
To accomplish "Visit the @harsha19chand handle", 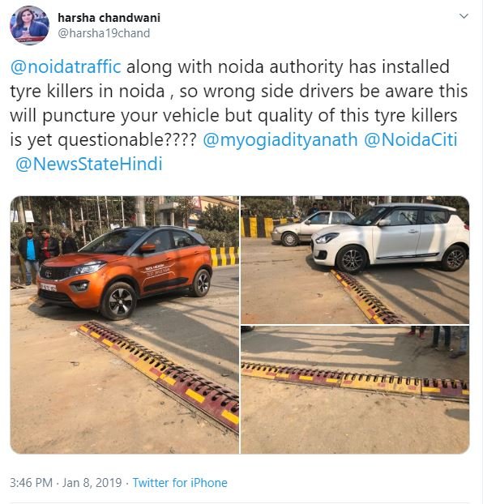I will pyautogui.click(x=104, y=33).
